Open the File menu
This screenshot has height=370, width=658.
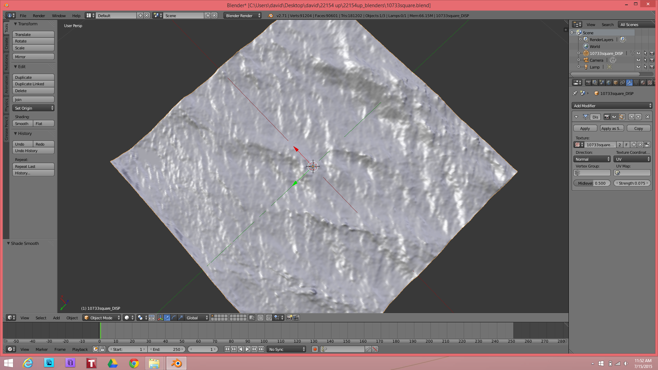[23, 15]
